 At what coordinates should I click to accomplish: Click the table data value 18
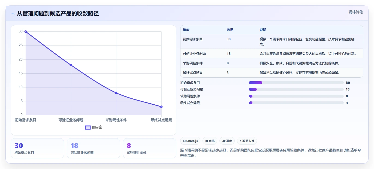pos(229,54)
